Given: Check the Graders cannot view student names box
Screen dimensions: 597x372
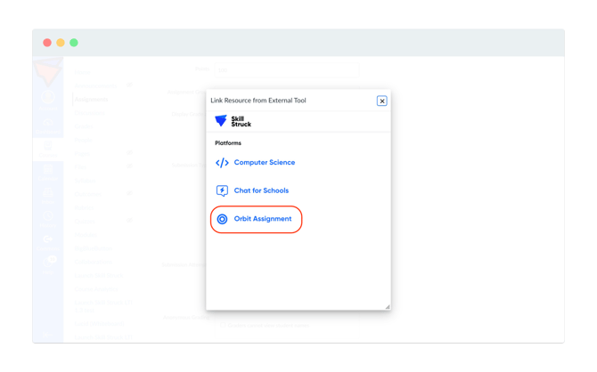Looking at the screenshot, I should point(223,325).
